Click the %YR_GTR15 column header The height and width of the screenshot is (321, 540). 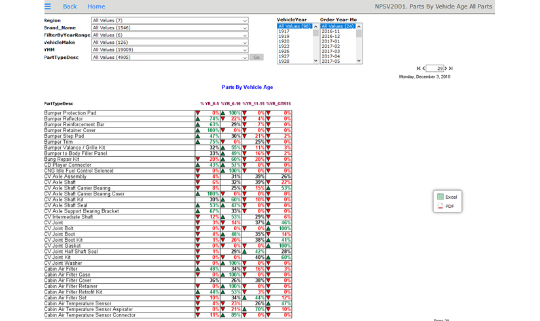tap(278, 103)
